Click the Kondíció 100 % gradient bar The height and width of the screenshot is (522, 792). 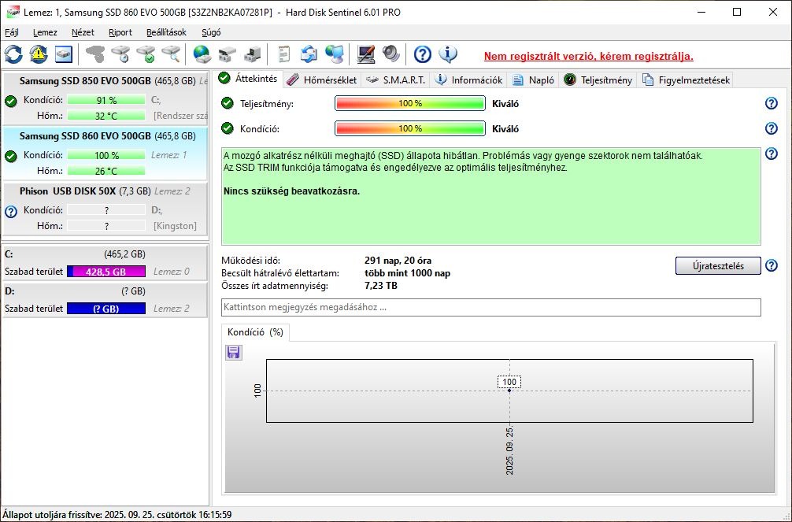click(x=410, y=128)
